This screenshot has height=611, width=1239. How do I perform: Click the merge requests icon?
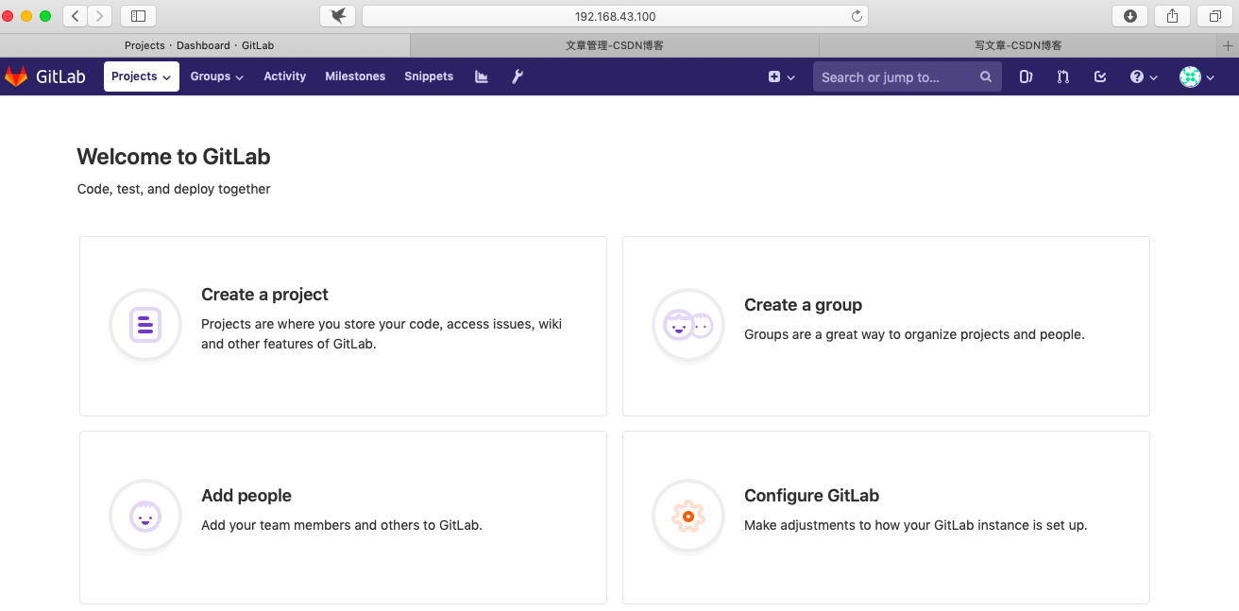[1062, 76]
